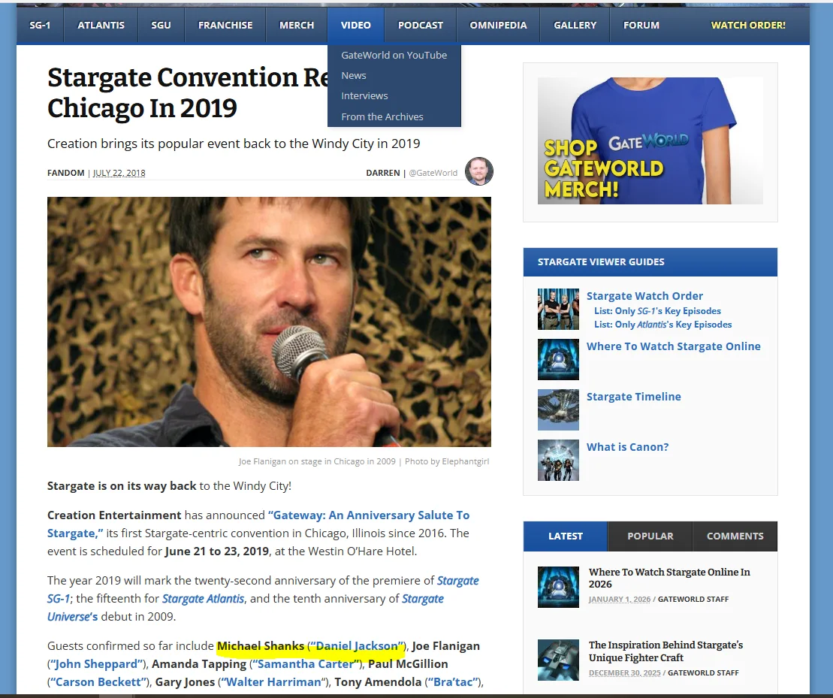Open List: Only SG-1's Key Episodes
Image resolution: width=833 pixels, height=698 pixels.
[657, 311]
